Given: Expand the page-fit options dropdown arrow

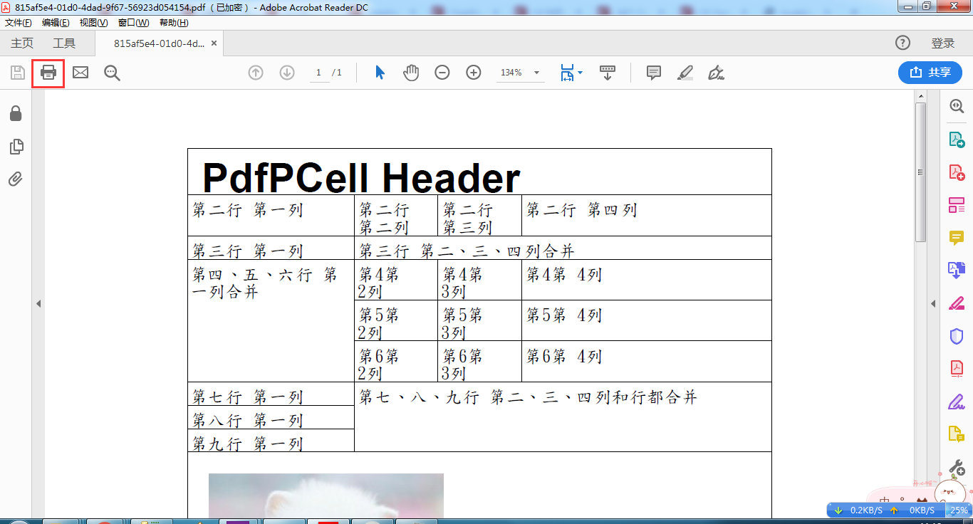Looking at the screenshot, I should pyautogui.click(x=578, y=72).
